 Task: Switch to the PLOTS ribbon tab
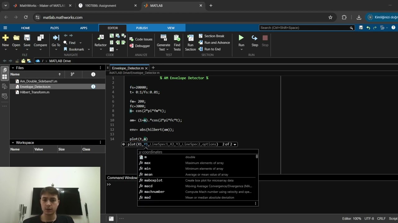pyautogui.click(x=54, y=28)
